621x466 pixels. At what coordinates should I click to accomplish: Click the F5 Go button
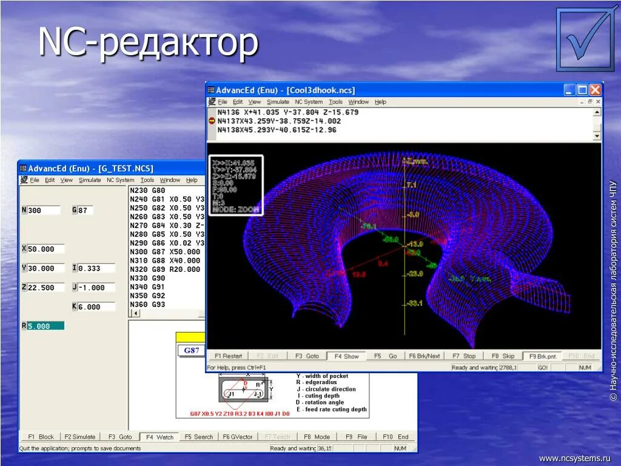pos(385,356)
